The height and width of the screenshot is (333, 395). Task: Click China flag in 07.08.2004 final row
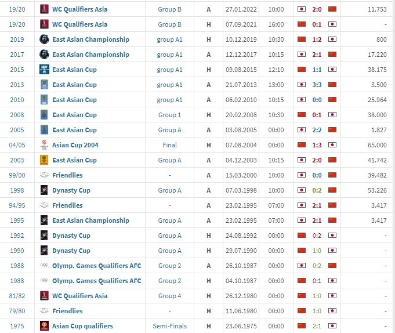pyautogui.click(x=302, y=145)
